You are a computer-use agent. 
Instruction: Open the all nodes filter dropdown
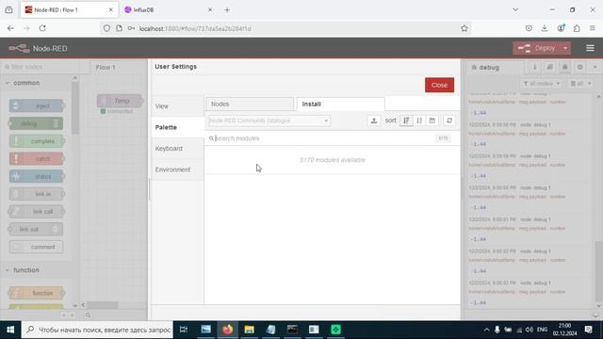[541, 84]
